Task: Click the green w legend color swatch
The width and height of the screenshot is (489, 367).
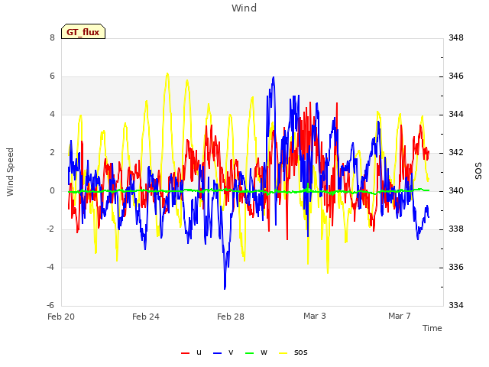Action: [250, 353]
